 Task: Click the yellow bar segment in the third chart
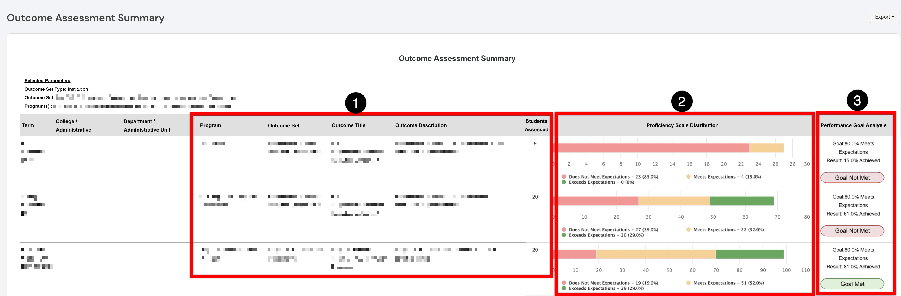[656, 254]
